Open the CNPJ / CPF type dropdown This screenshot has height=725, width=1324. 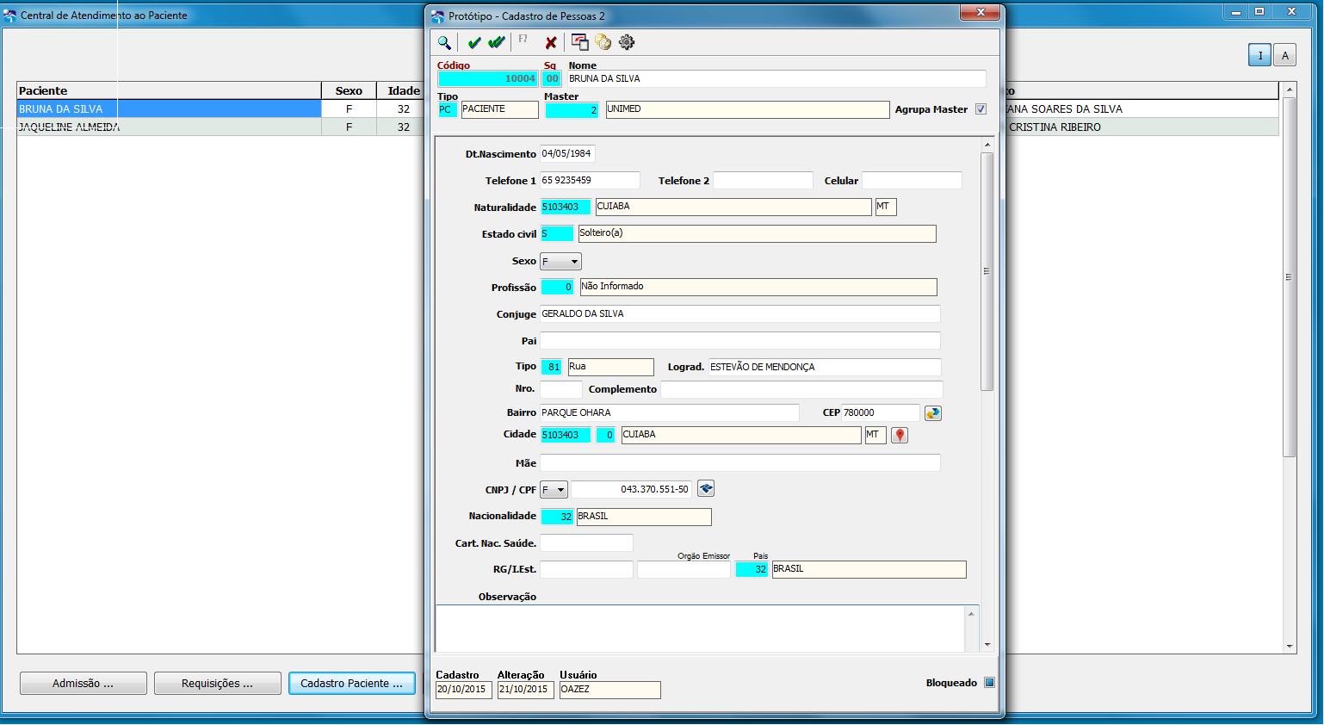tap(554, 490)
